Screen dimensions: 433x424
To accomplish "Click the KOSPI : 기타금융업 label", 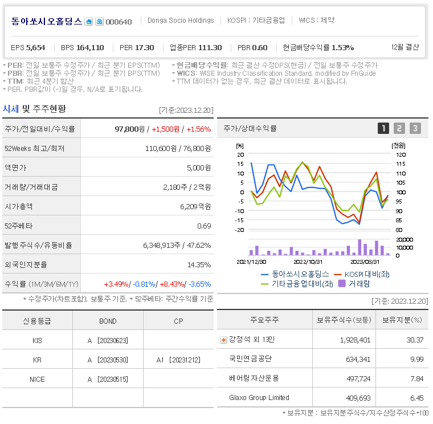I will point(256,21).
